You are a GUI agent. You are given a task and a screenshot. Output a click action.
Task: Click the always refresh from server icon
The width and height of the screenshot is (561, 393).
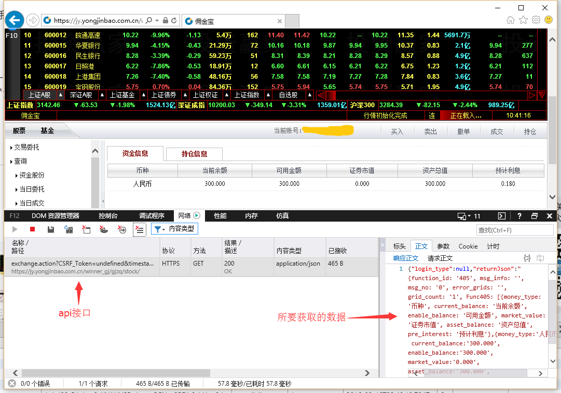[68, 229]
